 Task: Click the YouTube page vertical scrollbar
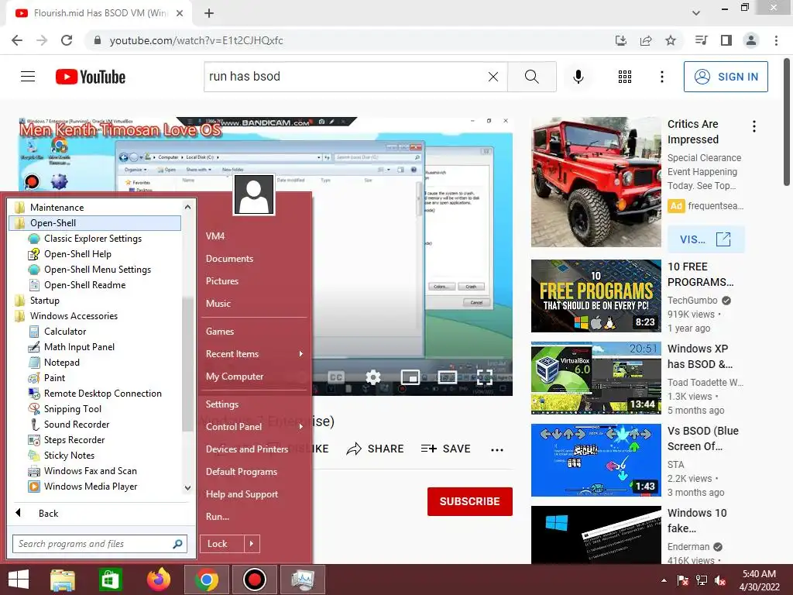tap(788, 122)
